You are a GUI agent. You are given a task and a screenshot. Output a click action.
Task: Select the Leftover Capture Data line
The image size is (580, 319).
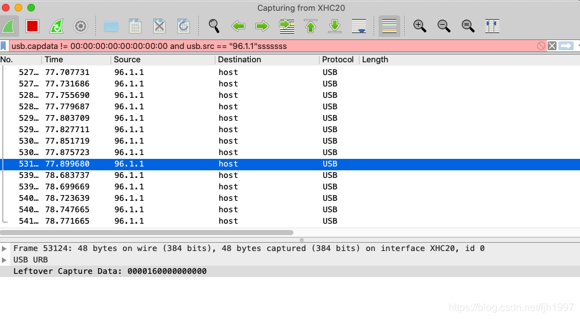tap(290, 271)
